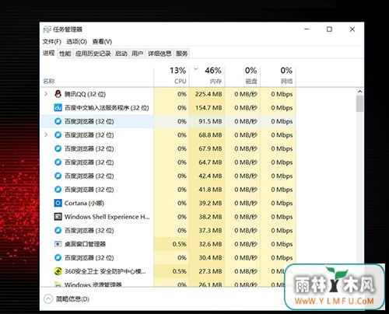Select the 百度中文输入法服务程序 process name

pos(107,108)
